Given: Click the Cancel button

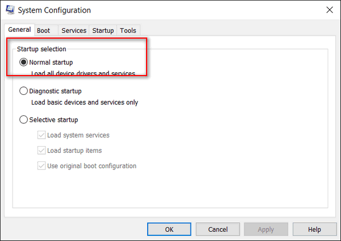Looking at the screenshot, I should coord(218,229).
